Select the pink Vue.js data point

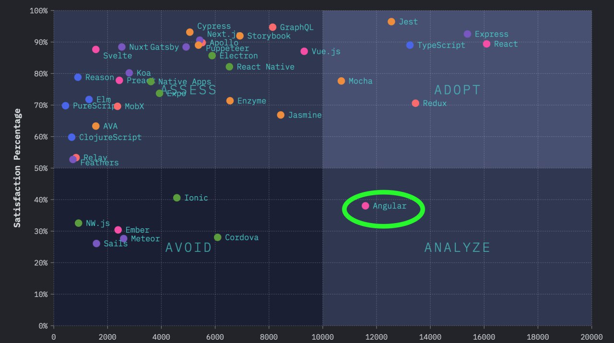coord(304,51)
